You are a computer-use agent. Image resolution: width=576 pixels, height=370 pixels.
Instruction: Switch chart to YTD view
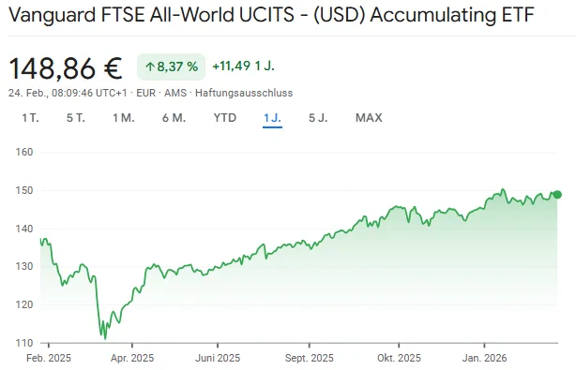(x=225, y=118)
